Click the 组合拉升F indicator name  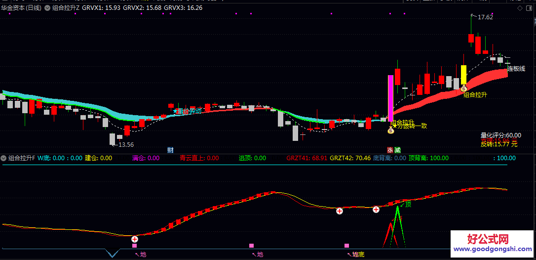click(x=22, y=158)
